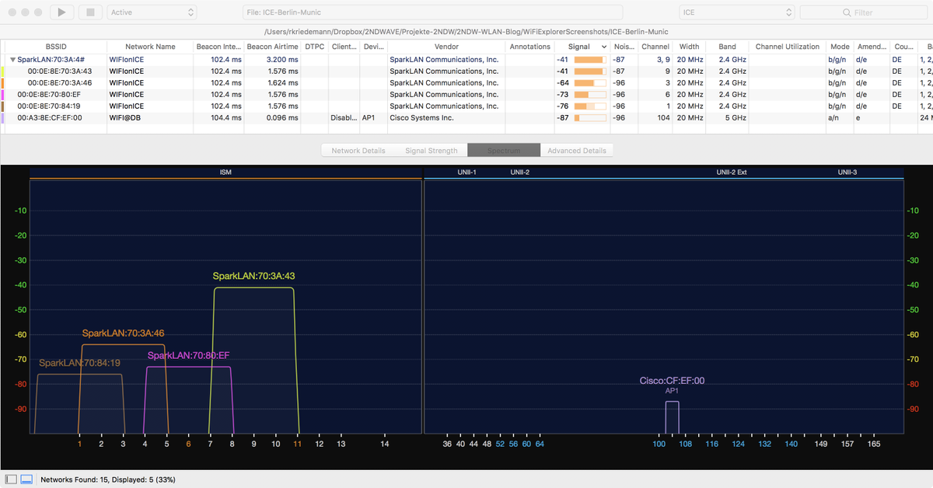Sort by the Annotations column header
Screen dimensions: 933x488
529,47
